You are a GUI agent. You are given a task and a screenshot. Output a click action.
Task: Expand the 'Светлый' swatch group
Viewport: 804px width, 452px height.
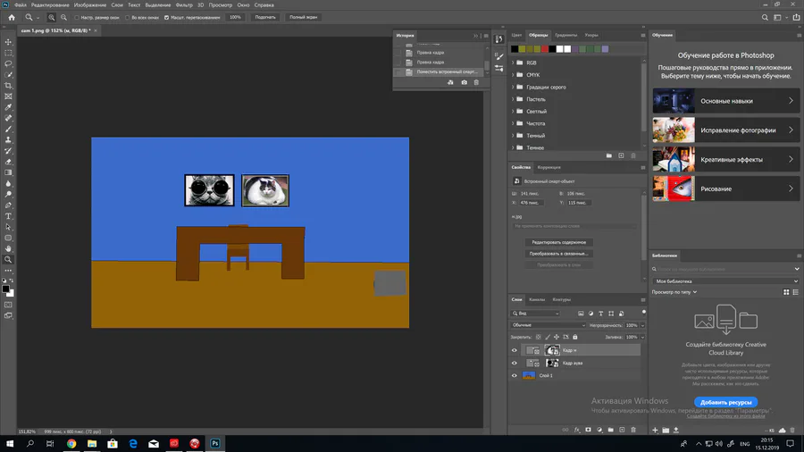pyautogui.click(x=513, y=111)
